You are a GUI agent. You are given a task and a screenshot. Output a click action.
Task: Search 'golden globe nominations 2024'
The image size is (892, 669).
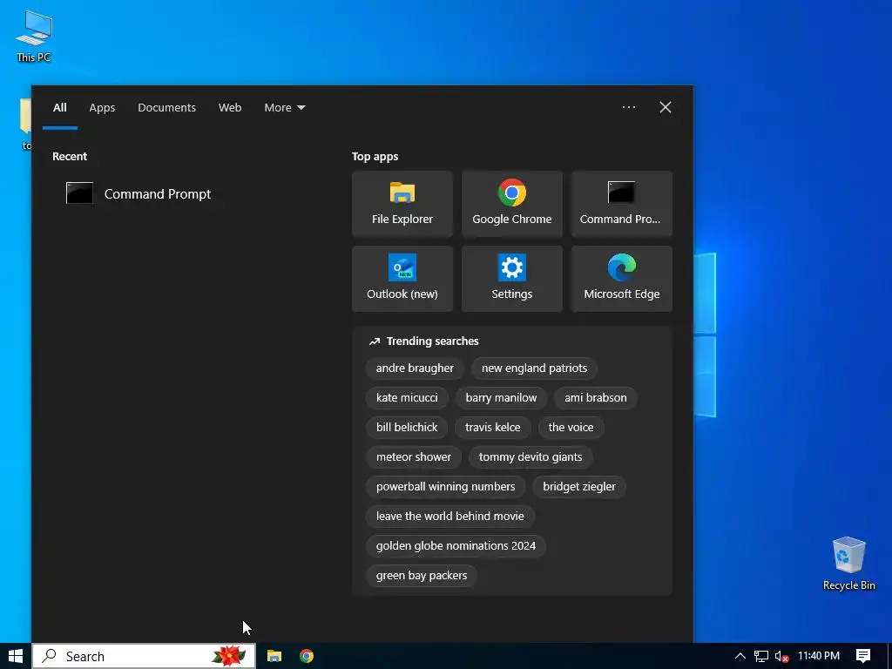point(456,545)
